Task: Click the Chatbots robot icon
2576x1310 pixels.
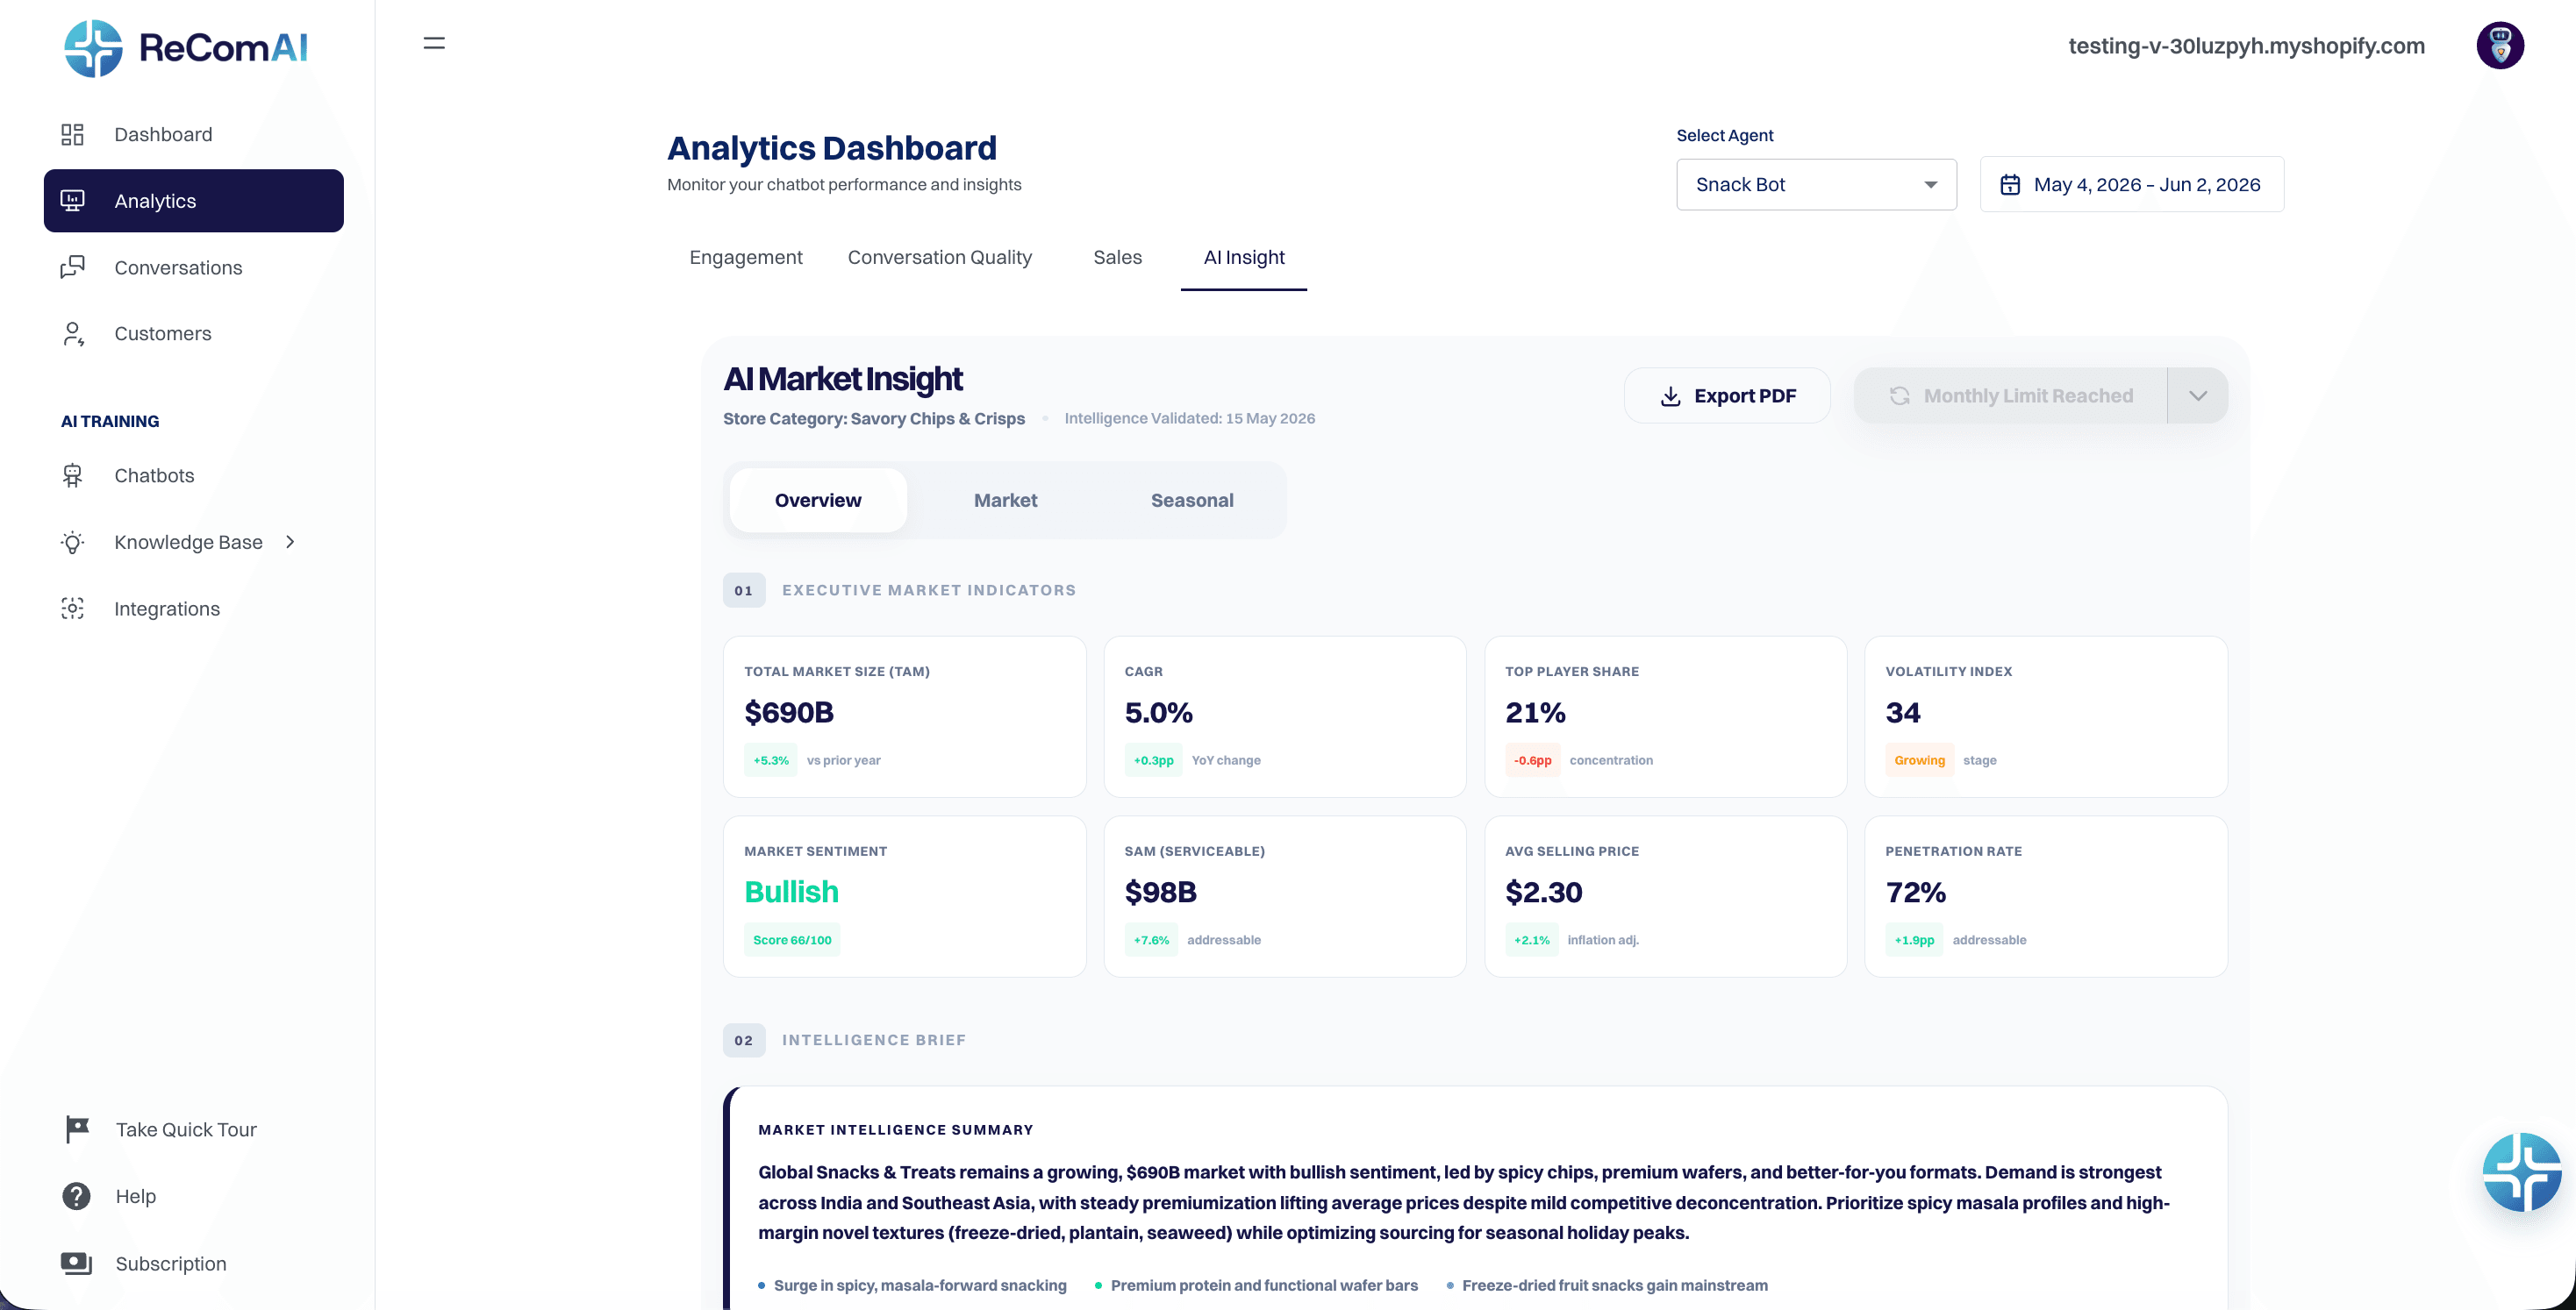Action: tap(72, 475)
